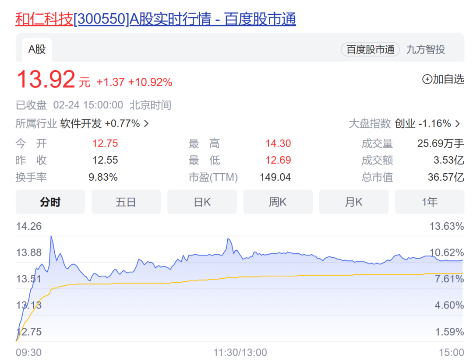This screenshot has height=361, width=473.
Task: Click 所属行业 软件开发 industry link
Action: coord(81,124)
